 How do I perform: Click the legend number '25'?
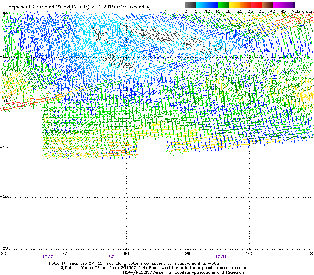240,11
